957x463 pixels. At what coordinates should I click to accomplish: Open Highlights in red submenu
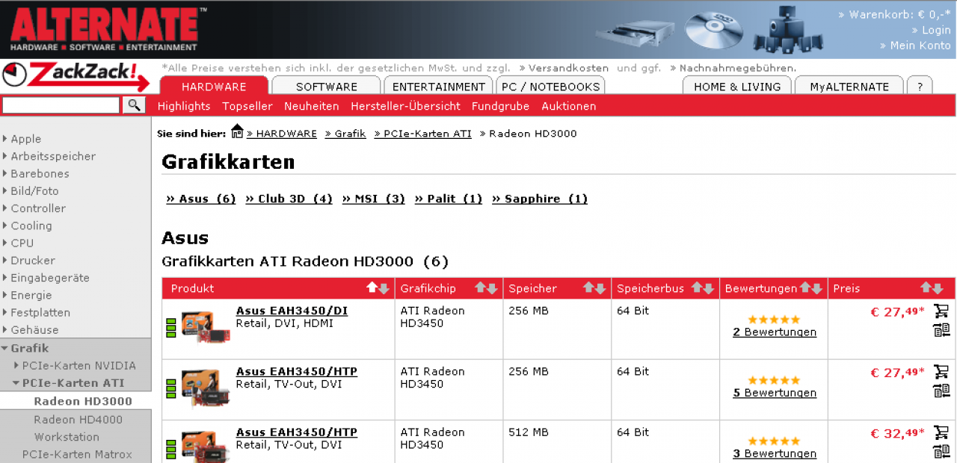pyautogui.click(x=184, y=106)
